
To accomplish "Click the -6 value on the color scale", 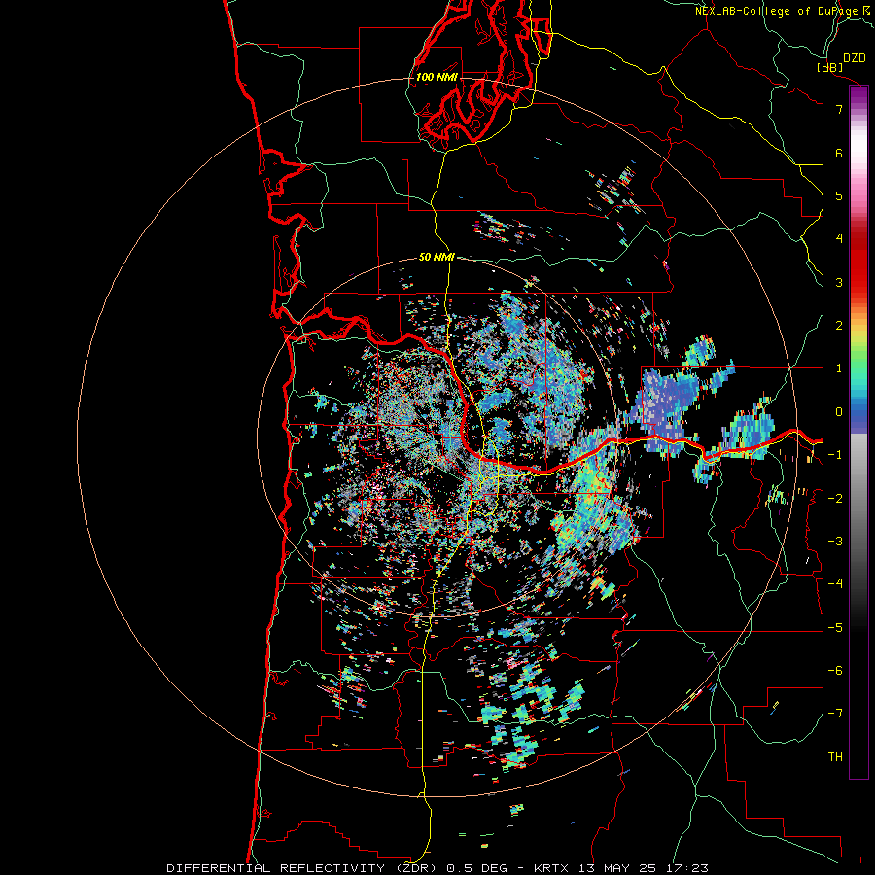I will pos(835,671).
